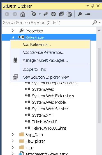The height and width of the screenshot is (155, 102).
Task: Go to Home view in Solution Explorer
Action: tap(23, 14)
